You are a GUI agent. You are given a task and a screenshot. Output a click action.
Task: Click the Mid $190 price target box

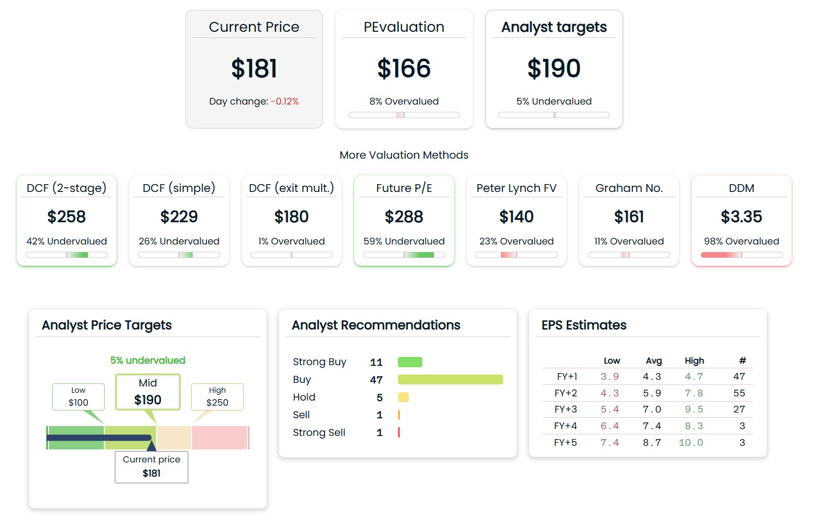tap(148, 392)
